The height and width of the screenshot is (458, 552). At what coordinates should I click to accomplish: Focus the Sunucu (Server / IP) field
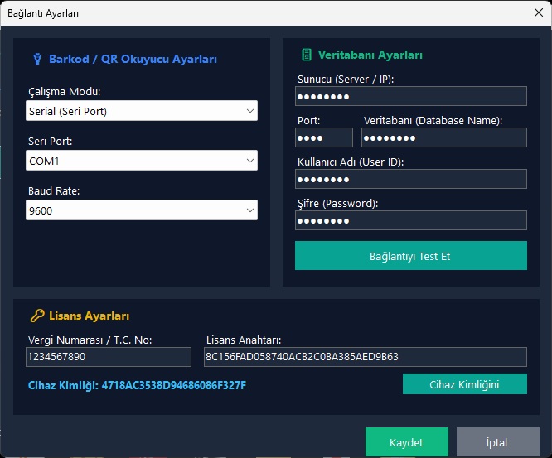411,96
